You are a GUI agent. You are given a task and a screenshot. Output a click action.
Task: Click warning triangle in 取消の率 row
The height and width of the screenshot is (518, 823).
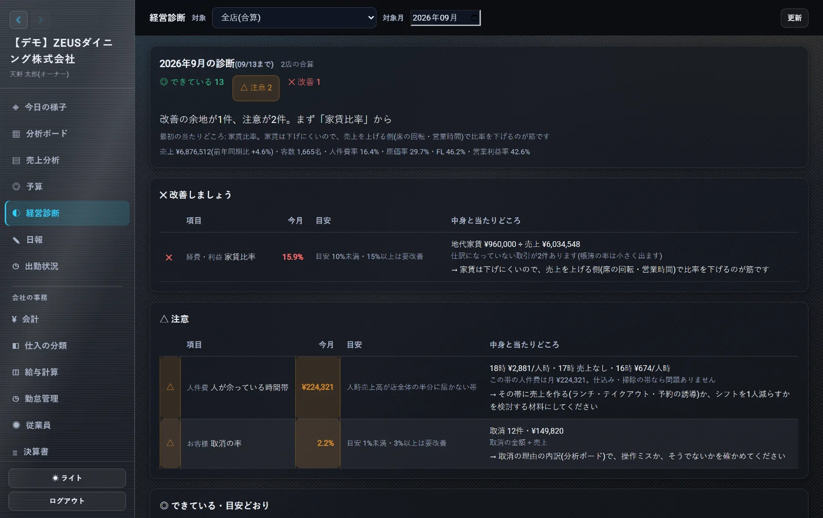pos(170,443)
